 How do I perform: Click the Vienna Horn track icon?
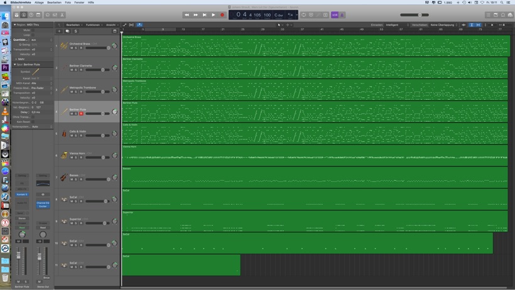click(64, 156)
